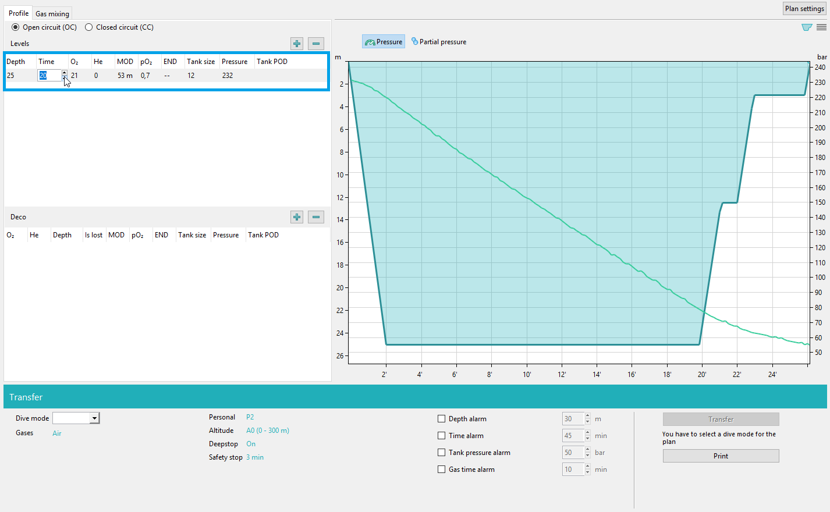The width and height of the screenshot is (830, 512).
Task: Increase level Time with the up spinner arrow
Action: click(x=64, y=73)
